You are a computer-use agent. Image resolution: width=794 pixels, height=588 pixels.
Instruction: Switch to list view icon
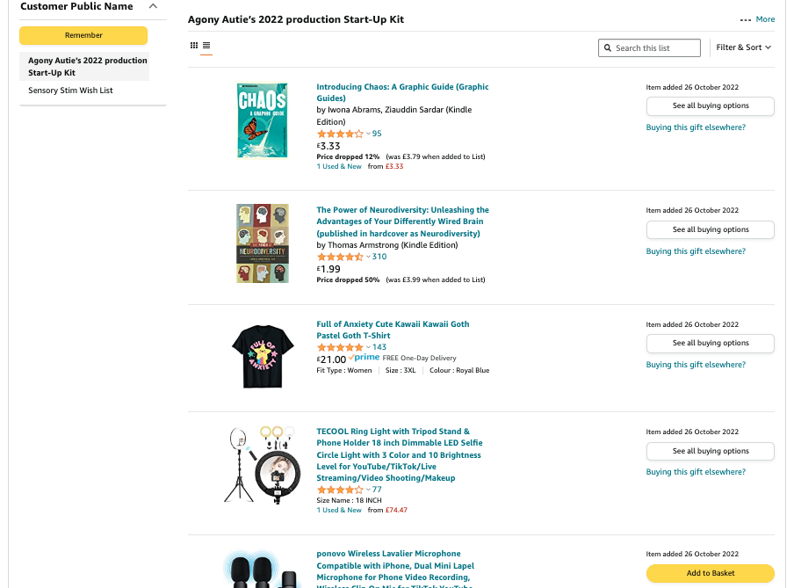(206, 45)
